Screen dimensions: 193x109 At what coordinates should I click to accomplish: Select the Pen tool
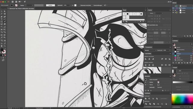click(2, 17)
